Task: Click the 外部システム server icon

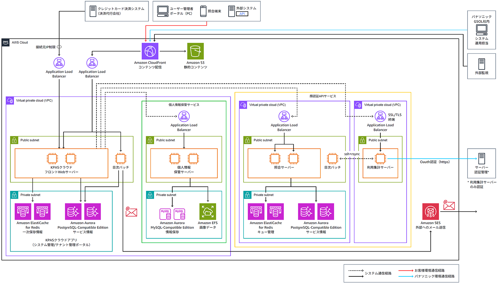Action: coord(232,11)
